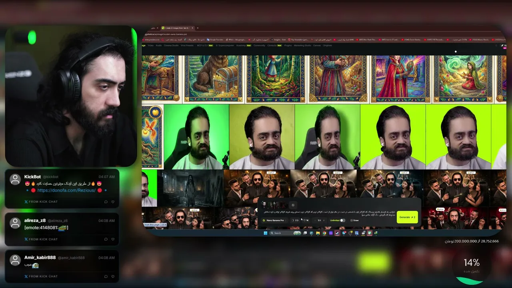Click alireza_z8's avatar icon
Viewport: 512px width, 288px height.
tap(15, 223)
